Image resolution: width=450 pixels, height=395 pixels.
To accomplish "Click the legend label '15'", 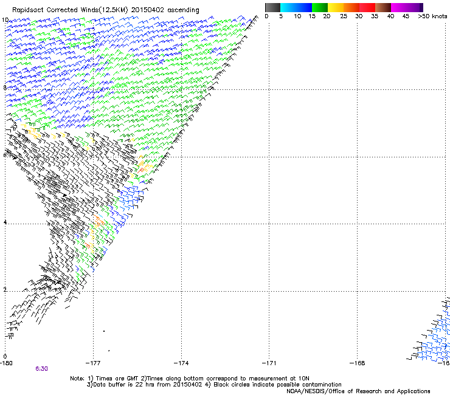I will coord(312,16).
